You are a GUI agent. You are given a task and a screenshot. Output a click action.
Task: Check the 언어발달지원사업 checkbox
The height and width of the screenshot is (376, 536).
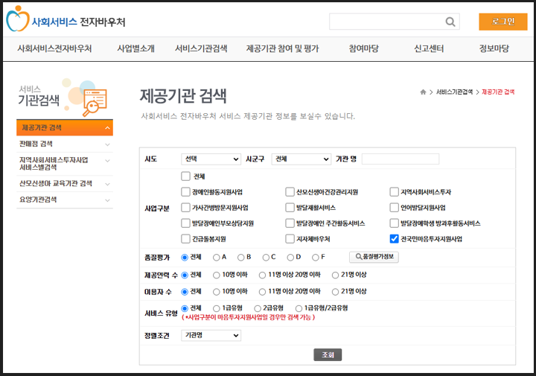coord(394,208)
